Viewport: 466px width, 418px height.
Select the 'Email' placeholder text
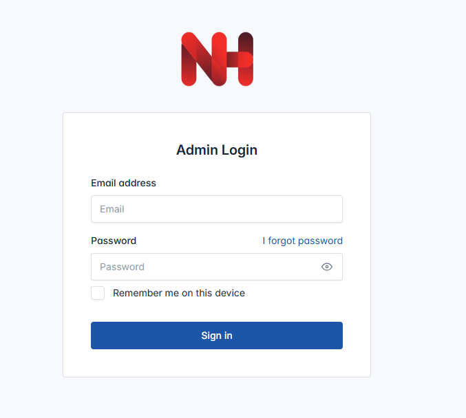pos(112,209)
